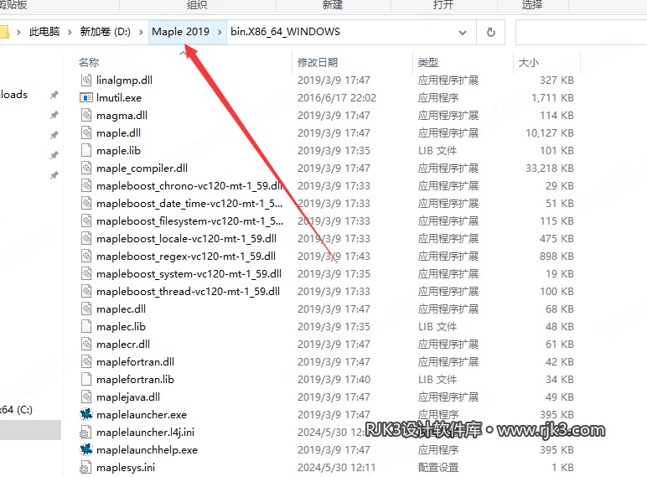Select the (C:) drive in sidebar
647x477 pixels.
[x=16, y=410]
